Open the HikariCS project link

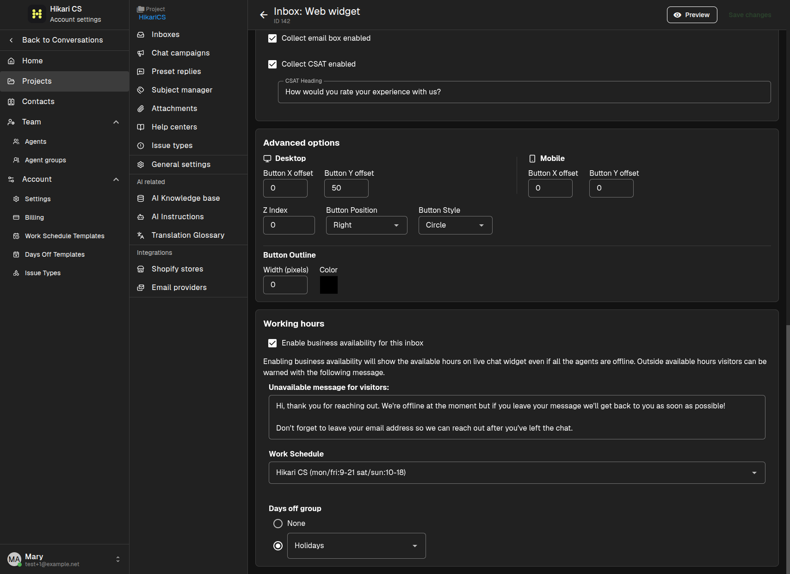click(152, 17)
